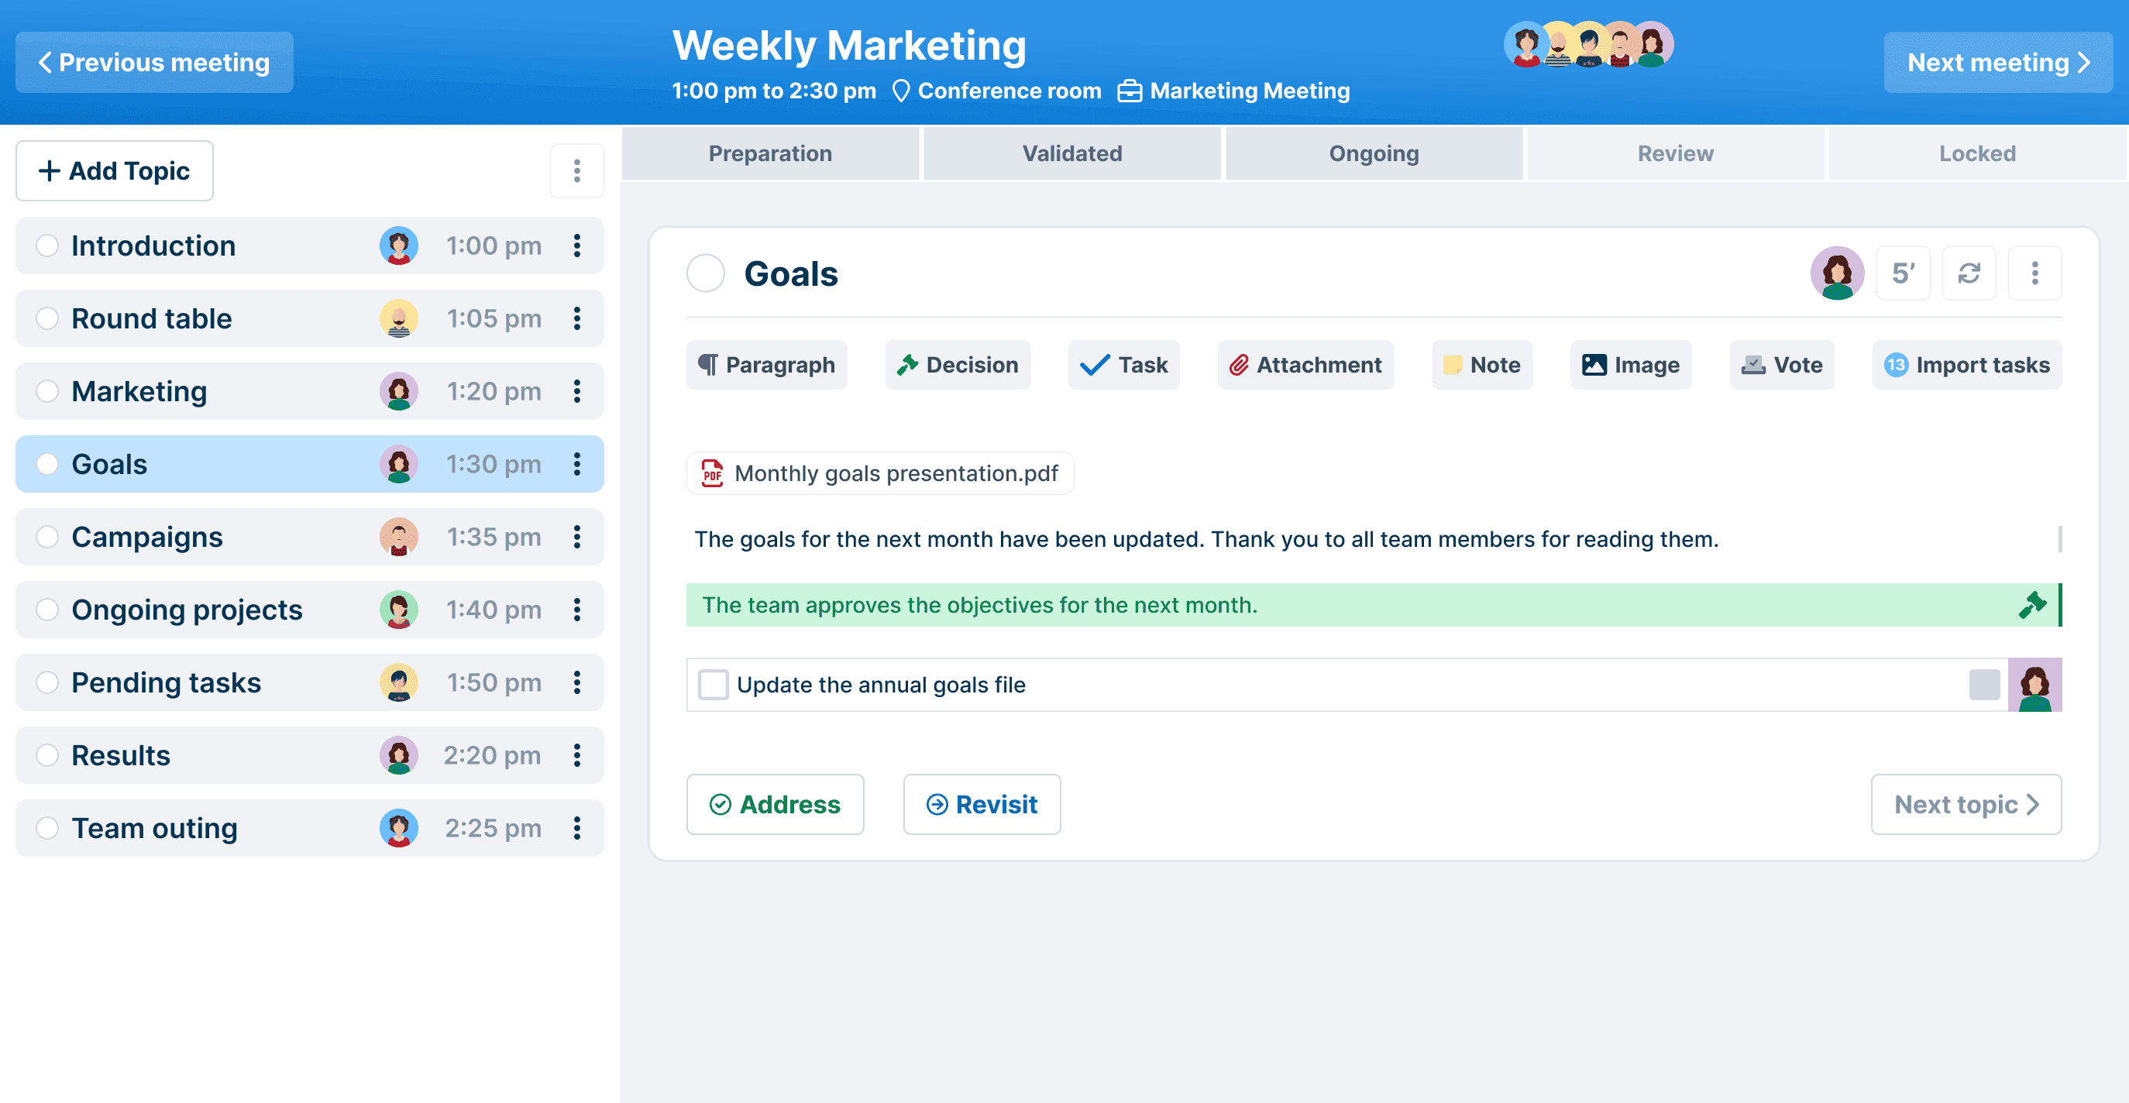Viewport: 2129px width, 1103px height.
Task: Start a Vote in the Goals topic
Action: [x=1782, y=364]
